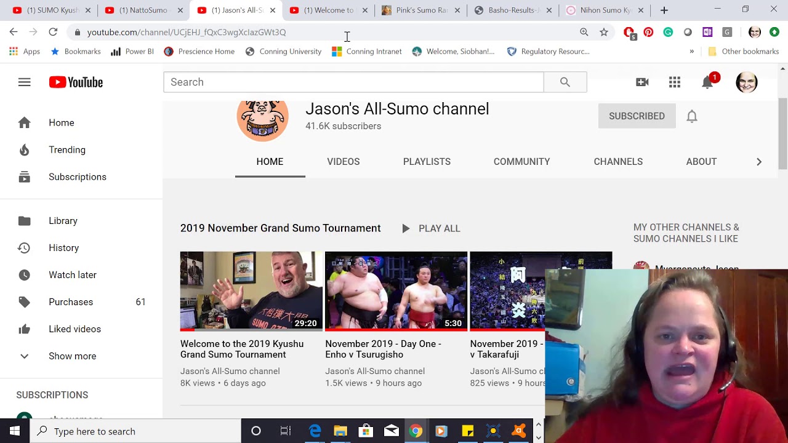This screenshot has width=788, height=443.
Task: Open the YouTube apps grid icon
Action: (x=675, y=82)
